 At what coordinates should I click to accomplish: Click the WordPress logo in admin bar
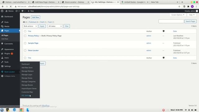[2, 11]
